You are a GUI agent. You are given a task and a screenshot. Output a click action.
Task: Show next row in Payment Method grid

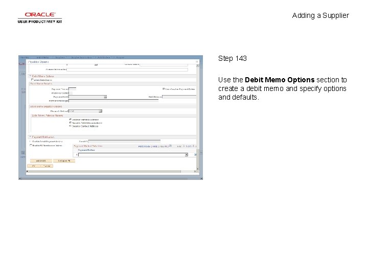pos(194,146)
